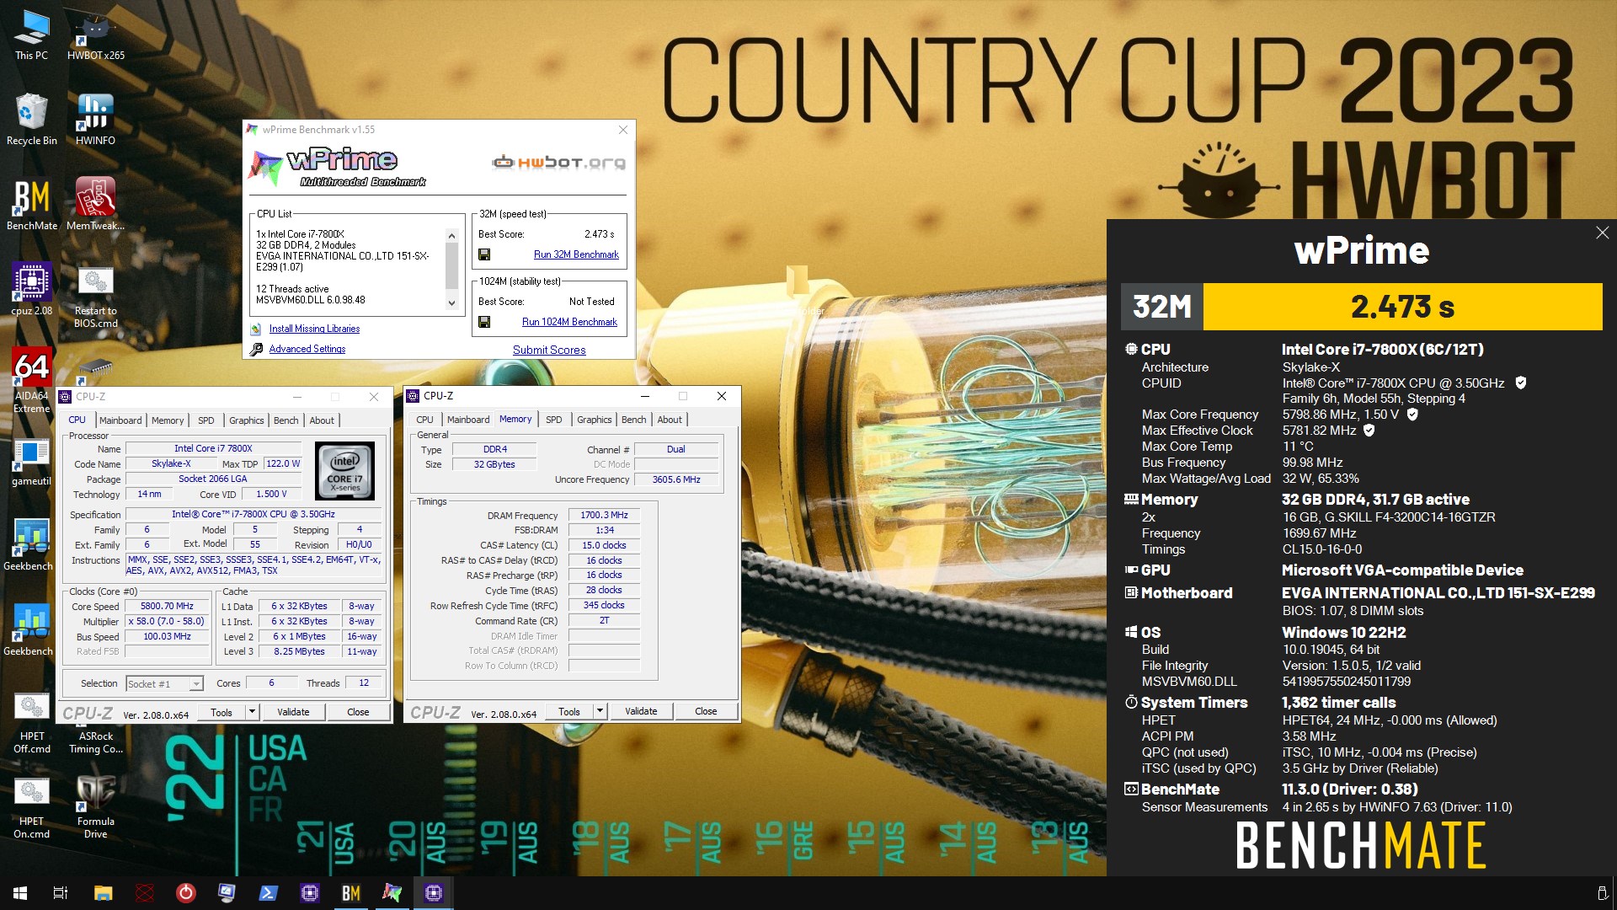The height and width of the screenshot is (910, 1617).
Task: Open Task View in the taskbar
Action: click(61, 893)
